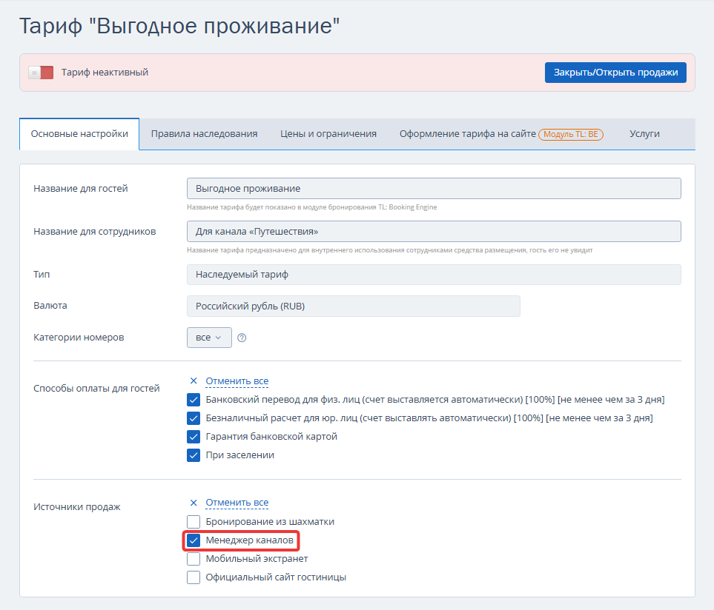714x610 pixels.
Task: Click the Название для гостей input field
Action: tap(434, 188)
